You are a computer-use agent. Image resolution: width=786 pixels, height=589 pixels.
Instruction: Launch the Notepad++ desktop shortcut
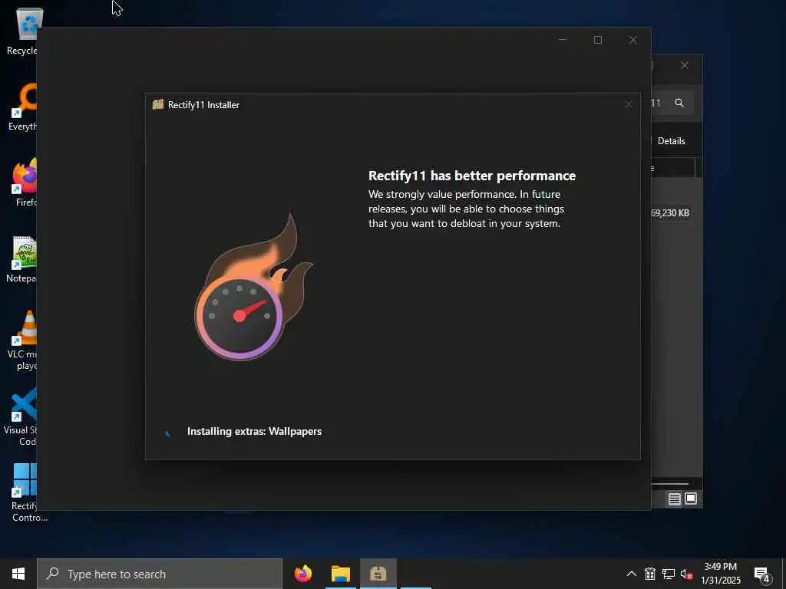(x=22, y=259)
